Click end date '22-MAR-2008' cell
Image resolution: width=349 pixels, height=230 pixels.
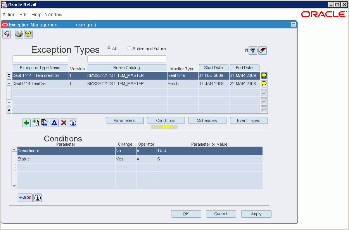(244, 84)
